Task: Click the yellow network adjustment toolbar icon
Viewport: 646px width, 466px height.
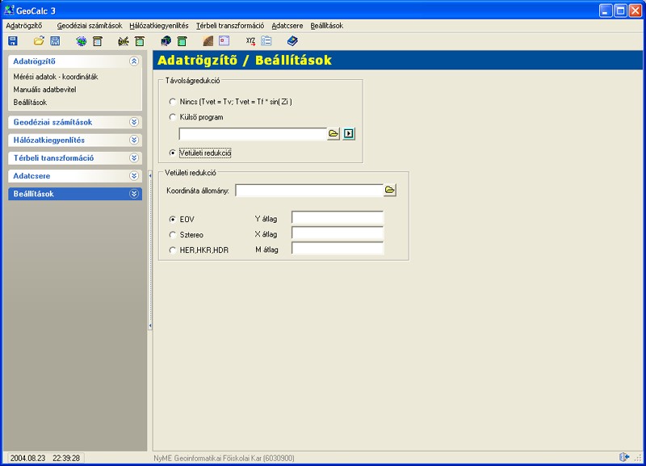Action: coord(124,41)
